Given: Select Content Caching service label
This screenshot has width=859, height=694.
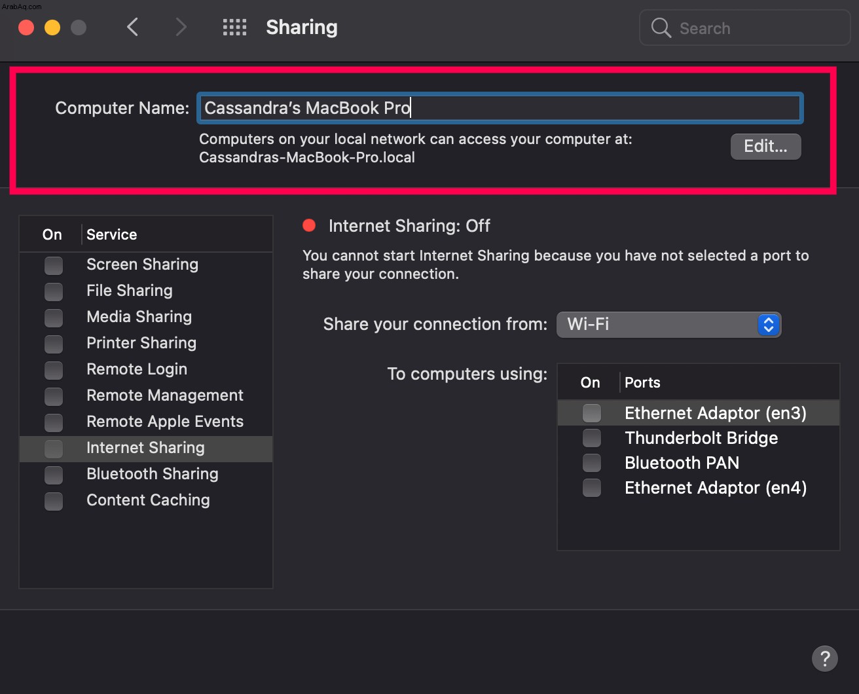Looking at the screenshot, I should tap(148, 500).
